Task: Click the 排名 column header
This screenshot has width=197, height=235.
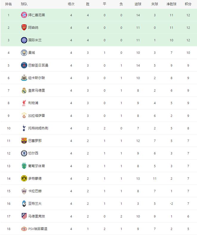Action: tap(8, 4)
